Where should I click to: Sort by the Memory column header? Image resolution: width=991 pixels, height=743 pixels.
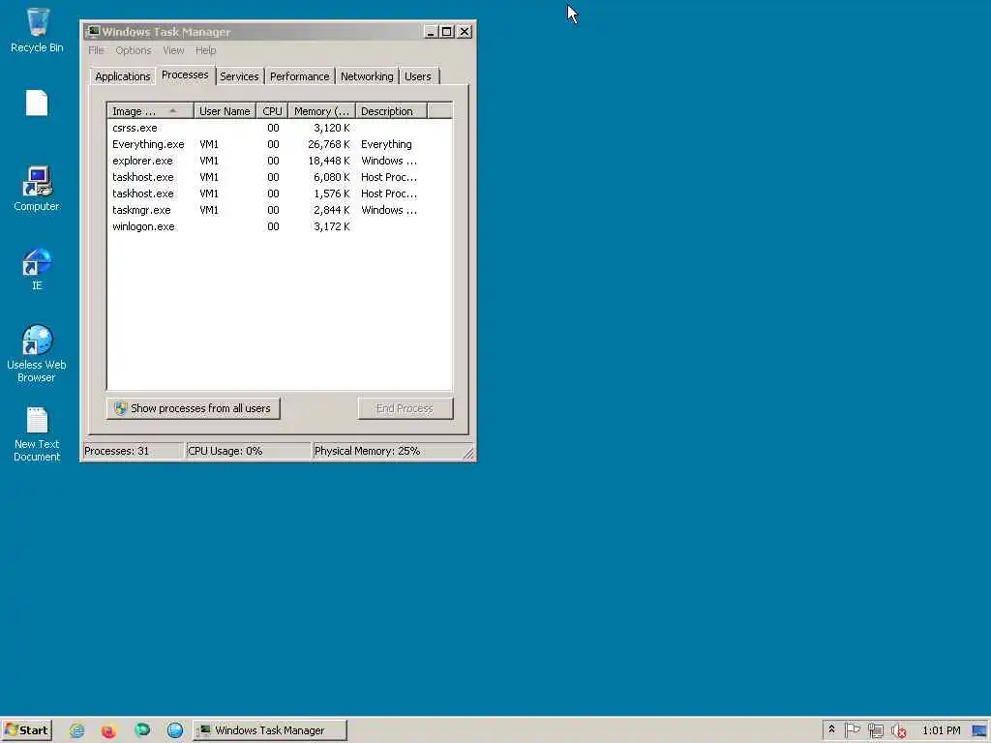(x=321, y=111)
